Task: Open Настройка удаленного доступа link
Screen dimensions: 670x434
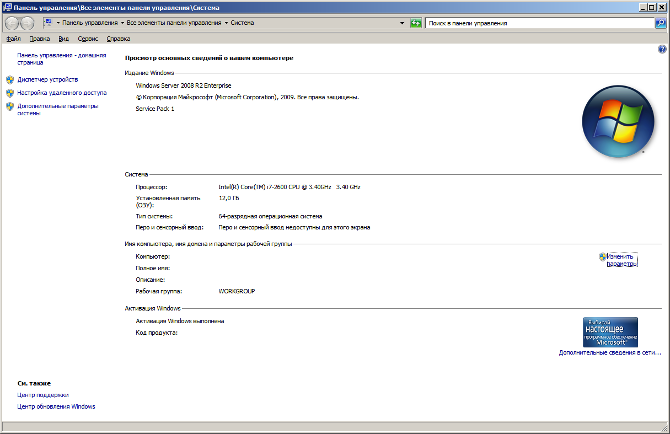Action: 62,93
